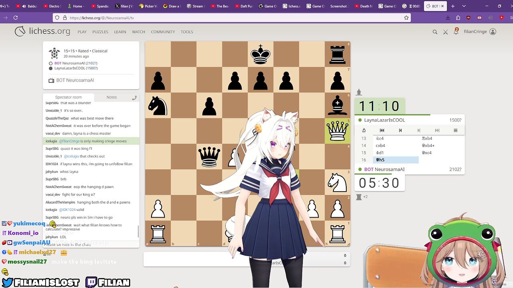This screenshot has height=288, width=513.
Task: Open the lichess.org home logo
Action: [x=42, y=32]
